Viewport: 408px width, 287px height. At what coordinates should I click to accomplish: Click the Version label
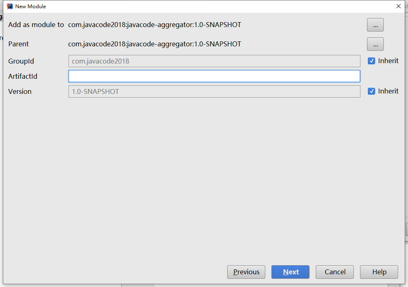[x=20, y=91]
